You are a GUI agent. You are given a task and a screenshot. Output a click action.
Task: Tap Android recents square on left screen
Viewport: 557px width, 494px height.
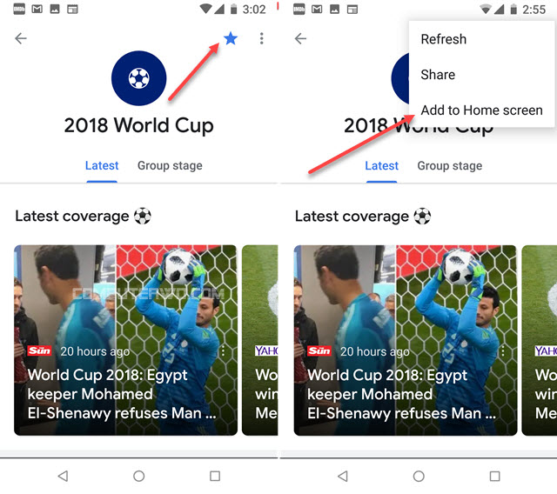click(215, 476)
